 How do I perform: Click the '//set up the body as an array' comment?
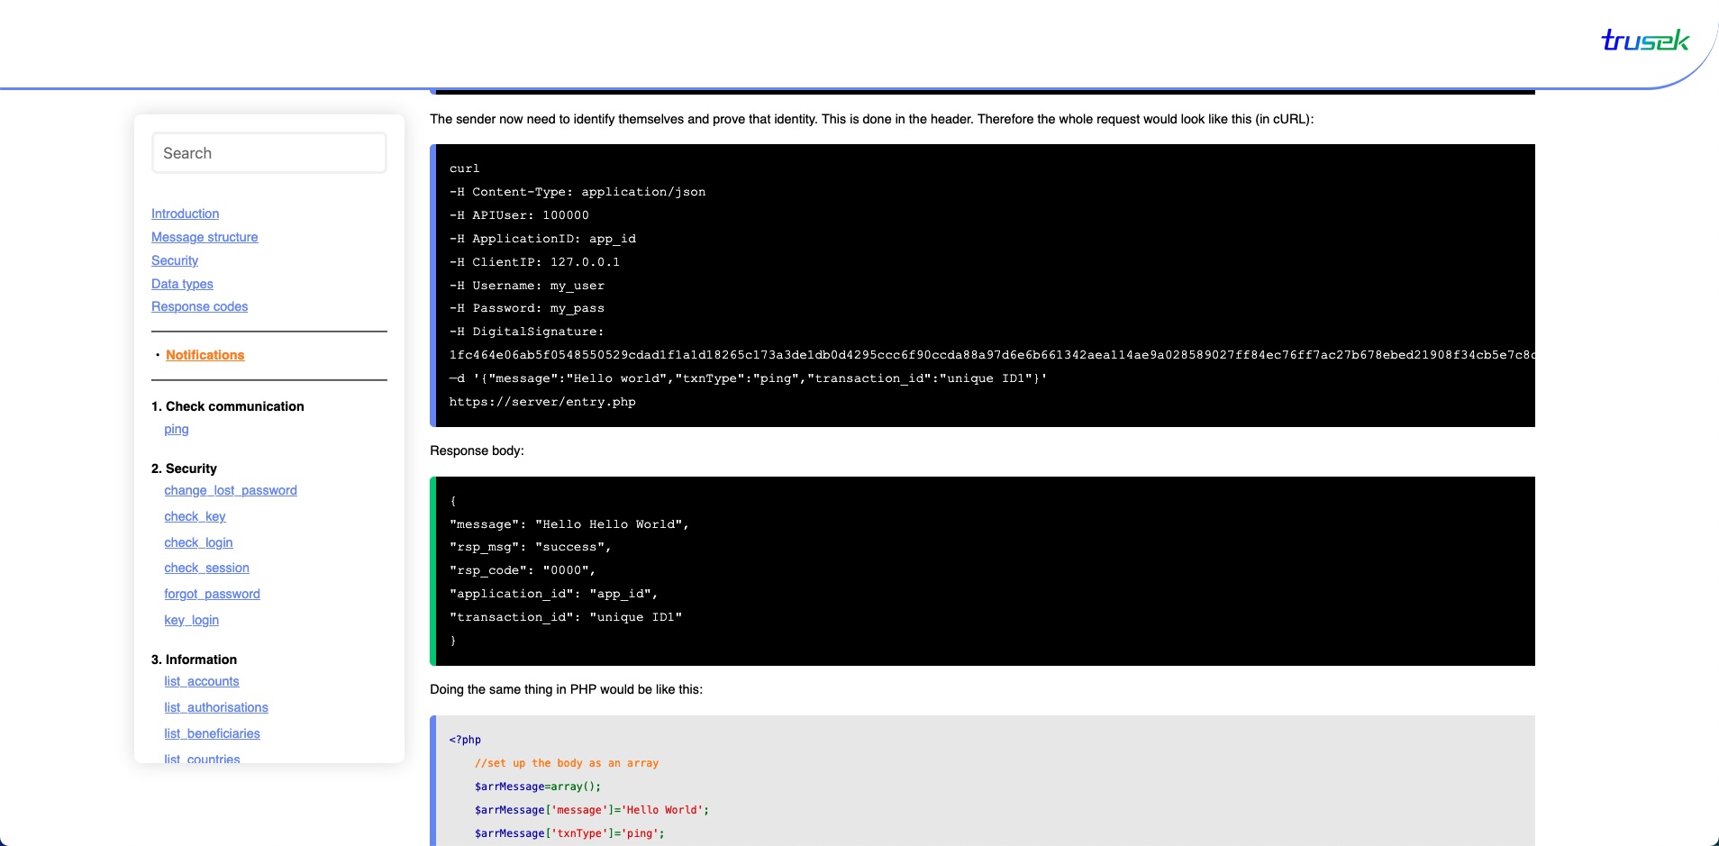pos(567,763)
